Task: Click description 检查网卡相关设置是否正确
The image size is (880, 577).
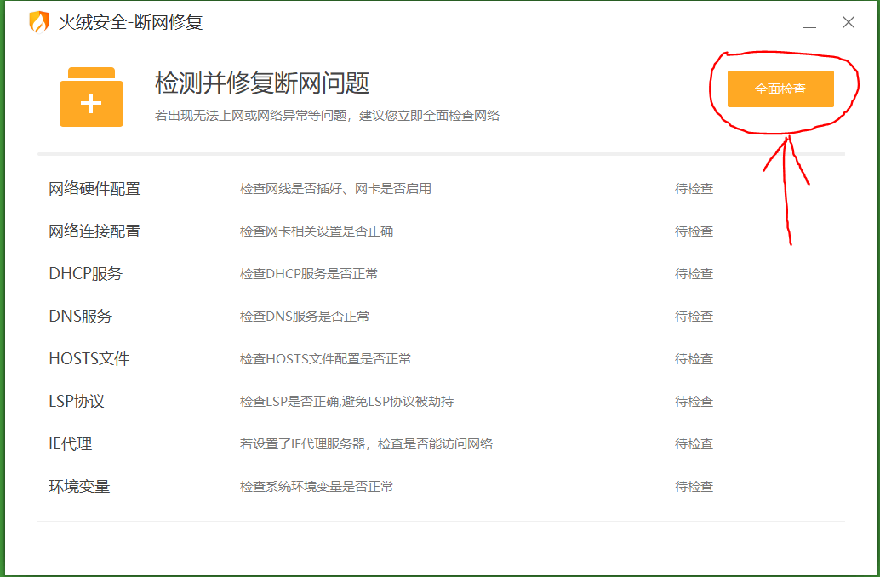Action: [317, 231]
